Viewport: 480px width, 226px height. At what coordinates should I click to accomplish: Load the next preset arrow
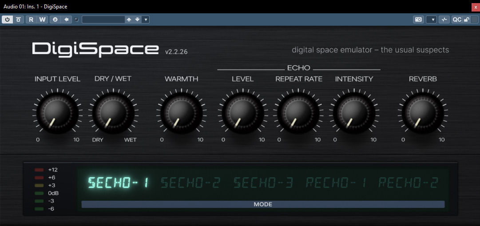click(138, 19)
